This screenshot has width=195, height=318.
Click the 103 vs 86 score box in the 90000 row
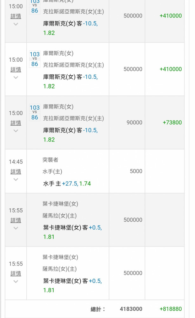[x=35, y=113]
